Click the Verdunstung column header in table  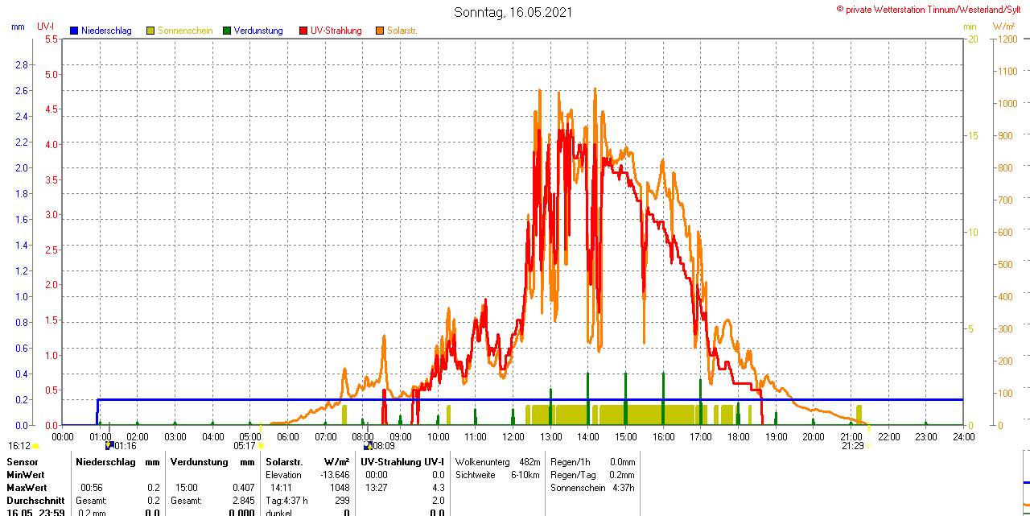pos(200,462)
